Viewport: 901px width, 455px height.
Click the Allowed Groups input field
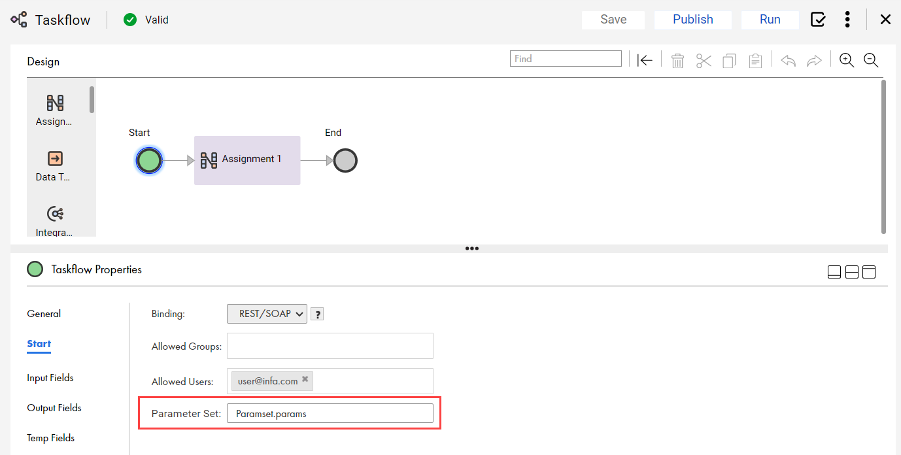[330, 346]
